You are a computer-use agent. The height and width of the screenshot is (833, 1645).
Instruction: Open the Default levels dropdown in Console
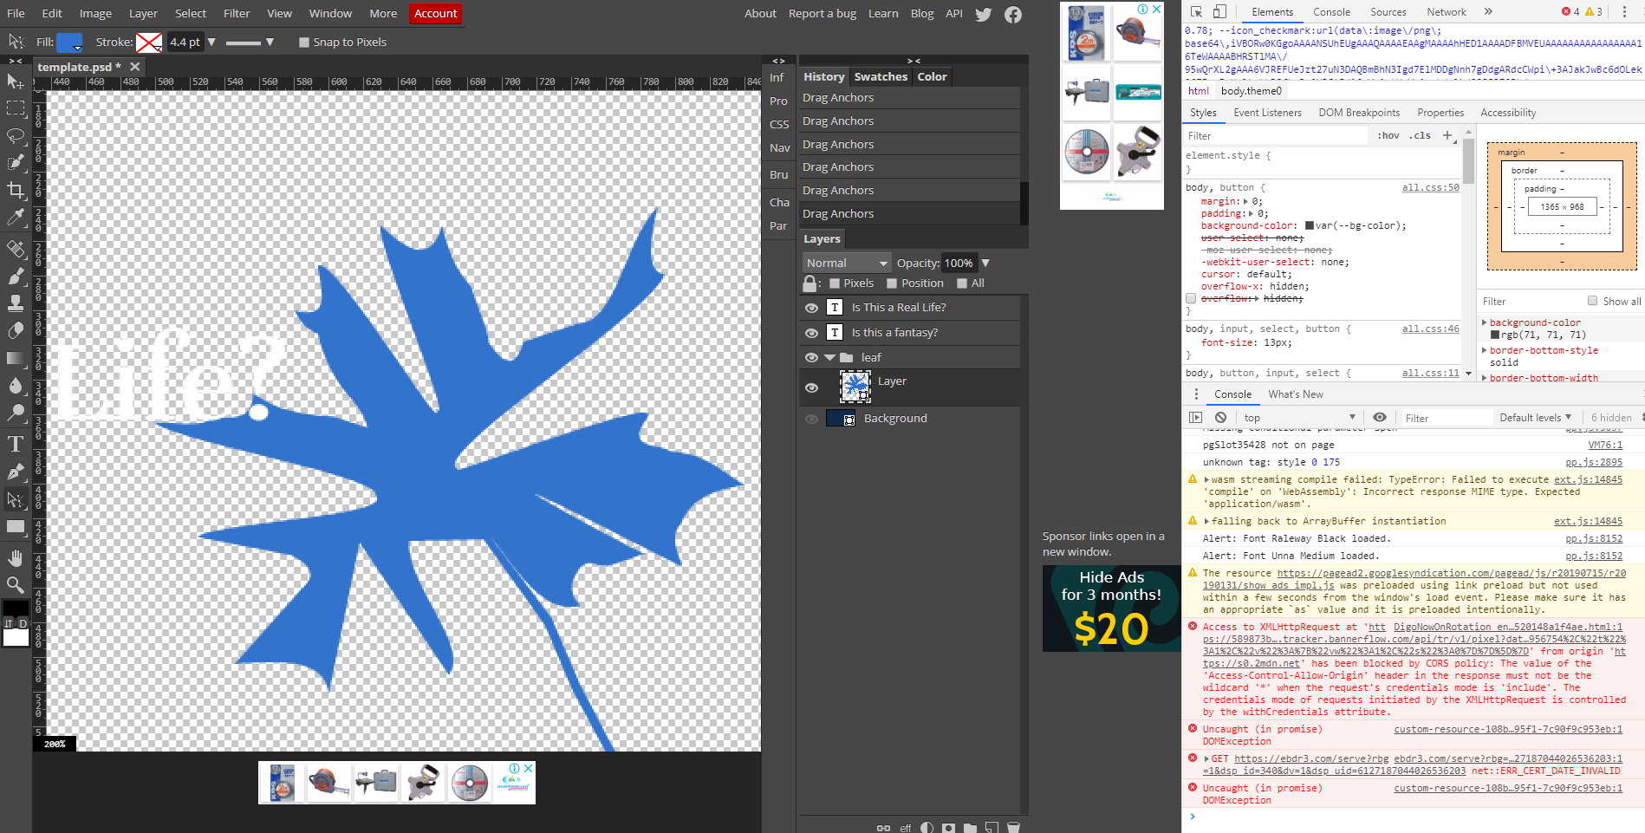(x=1536, y=417)
